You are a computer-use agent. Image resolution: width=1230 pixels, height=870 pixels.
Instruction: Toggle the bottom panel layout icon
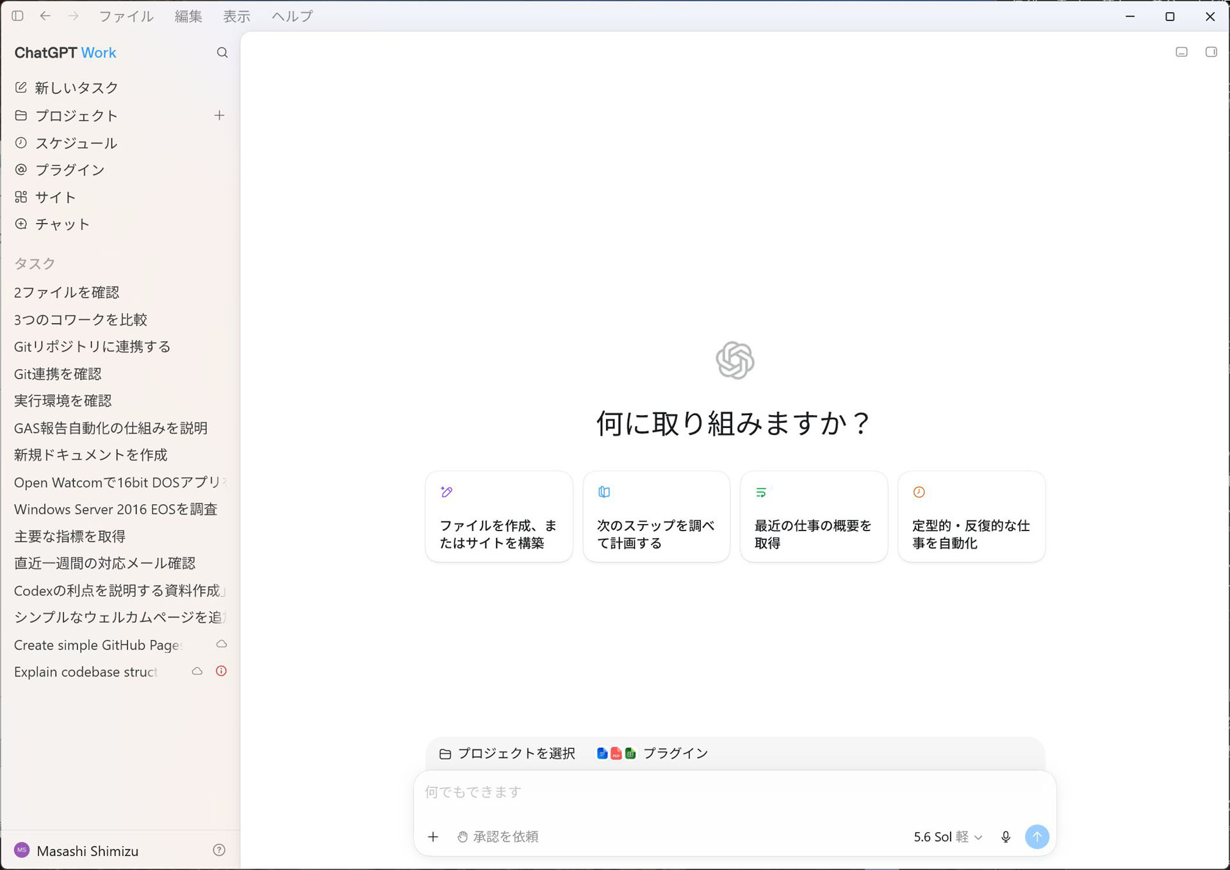(x=1182, y=52)
